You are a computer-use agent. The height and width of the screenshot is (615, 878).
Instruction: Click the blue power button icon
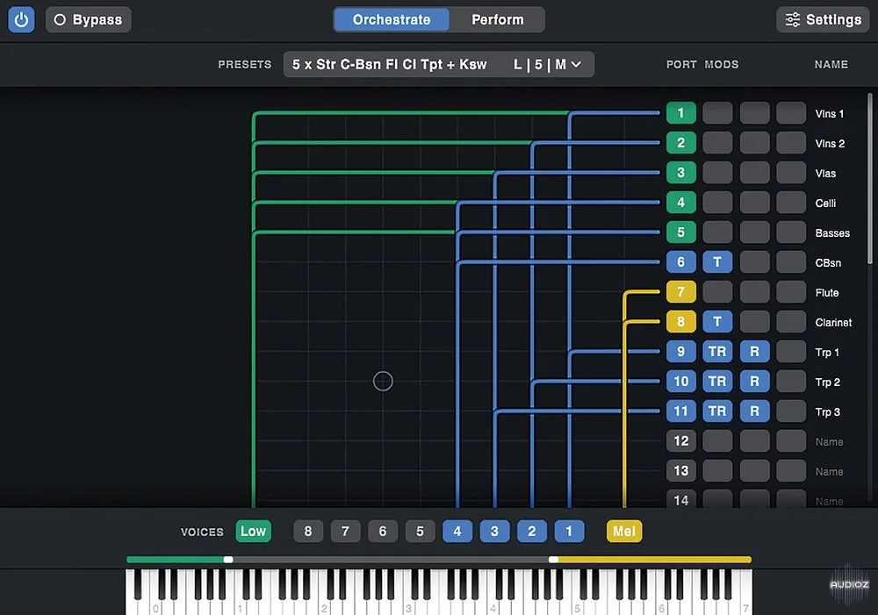[21, 19]
